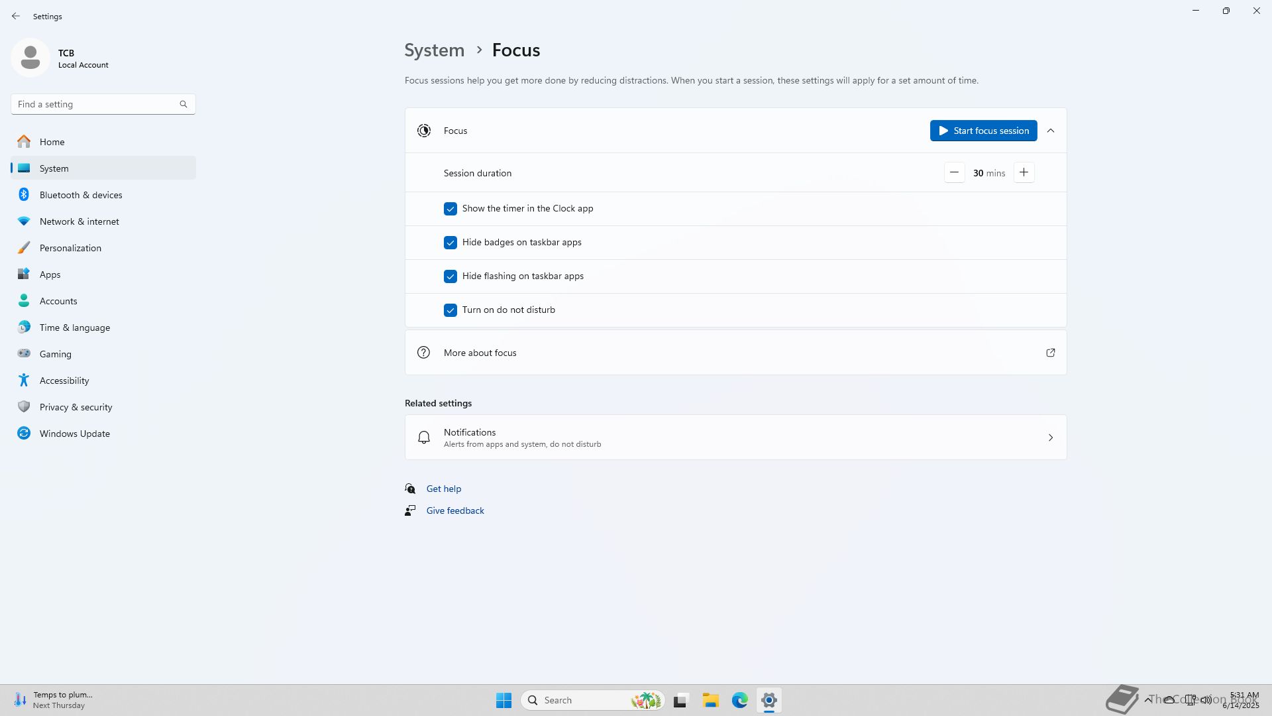Increase session duration with plus button

point(1024,173)
